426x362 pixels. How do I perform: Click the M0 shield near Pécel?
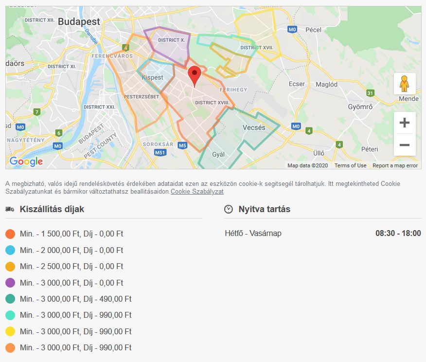[x=292, y=29]
